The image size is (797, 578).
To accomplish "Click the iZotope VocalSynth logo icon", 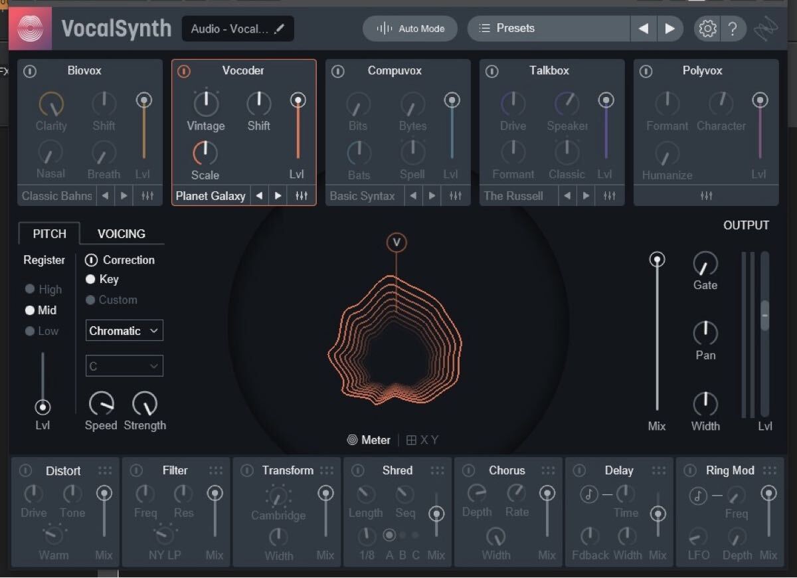I will (x=30, y=29).
